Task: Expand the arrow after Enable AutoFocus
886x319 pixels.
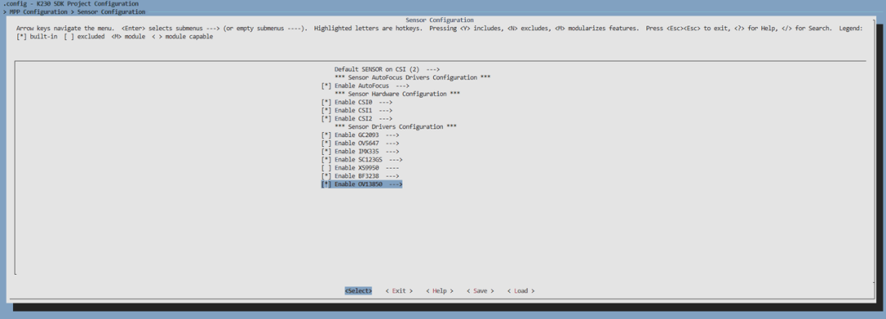Action: 402,86
